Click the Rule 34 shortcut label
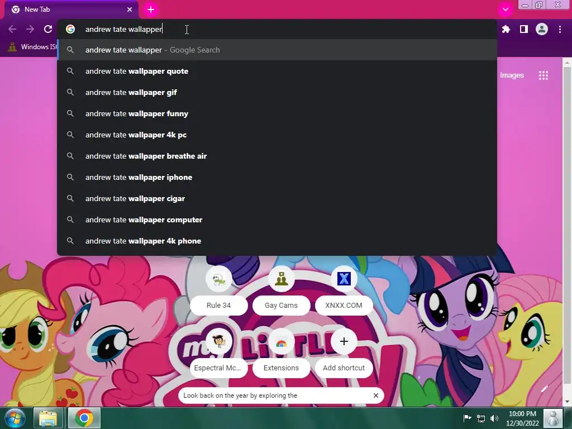Viewport: 572px width, 429px height. point(218,306)
